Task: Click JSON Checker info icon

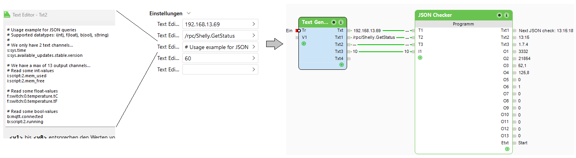Action: pyautogui.click(x=506, y=15)
